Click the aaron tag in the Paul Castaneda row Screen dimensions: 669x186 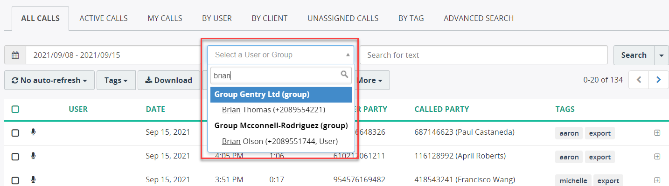[569, 133]
